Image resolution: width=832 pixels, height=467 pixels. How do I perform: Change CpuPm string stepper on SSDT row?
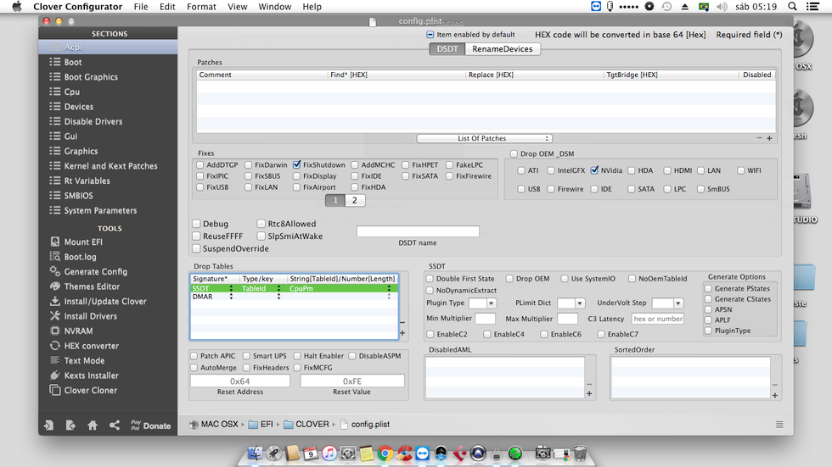(389, 288)
